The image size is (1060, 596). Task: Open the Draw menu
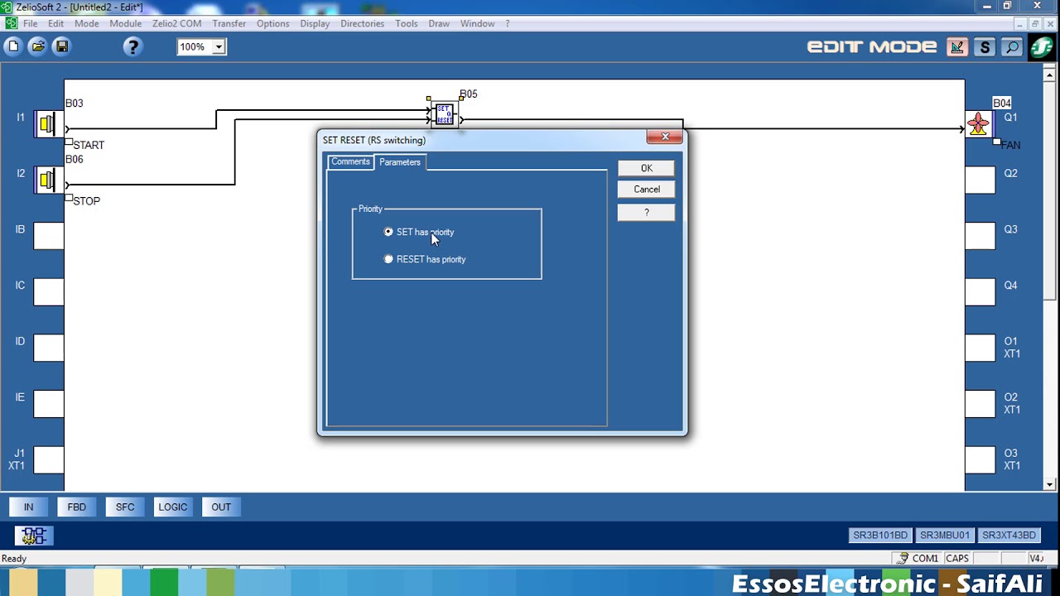[439, 23]
